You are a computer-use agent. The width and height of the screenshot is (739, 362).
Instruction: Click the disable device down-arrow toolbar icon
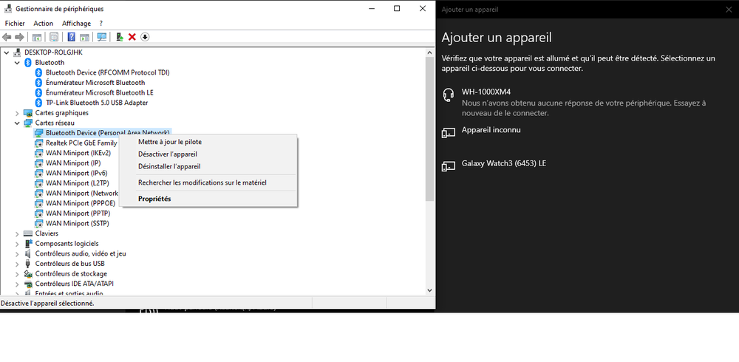145,37
